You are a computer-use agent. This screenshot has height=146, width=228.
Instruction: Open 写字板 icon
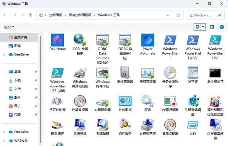(193, 73)
